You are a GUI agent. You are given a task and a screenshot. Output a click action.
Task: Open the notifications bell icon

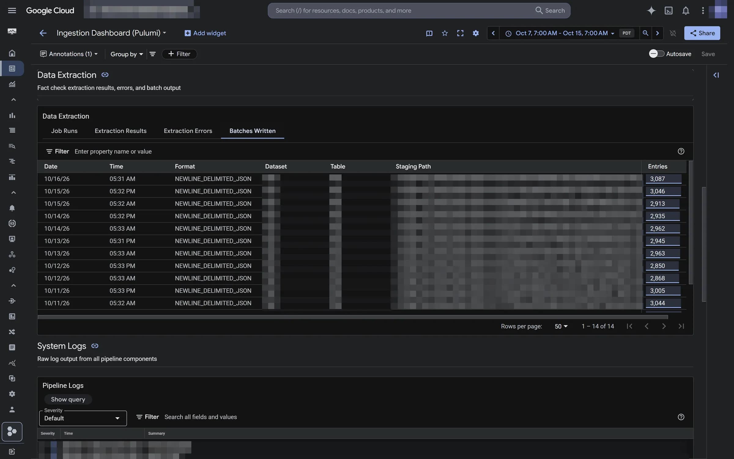pos(686,10)
